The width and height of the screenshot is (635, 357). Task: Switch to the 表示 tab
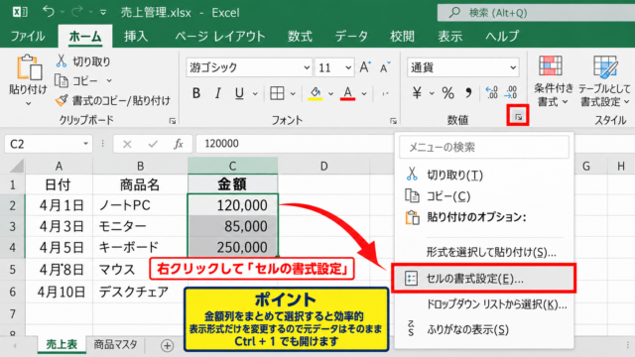click(x=449, y=37)
